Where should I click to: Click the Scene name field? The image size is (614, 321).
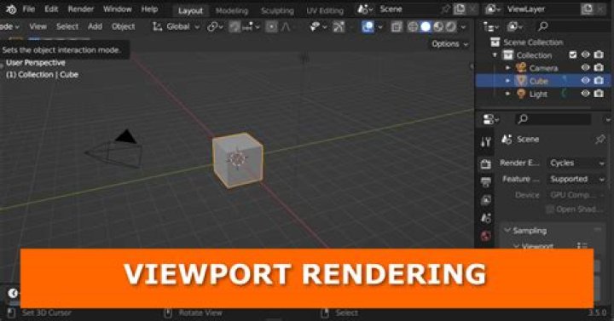point(408,9)
